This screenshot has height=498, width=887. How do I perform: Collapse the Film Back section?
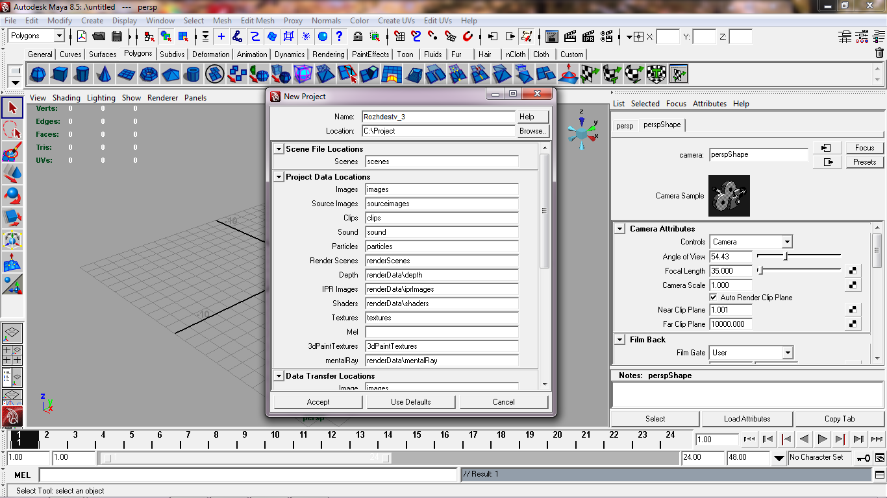[619, 340]
